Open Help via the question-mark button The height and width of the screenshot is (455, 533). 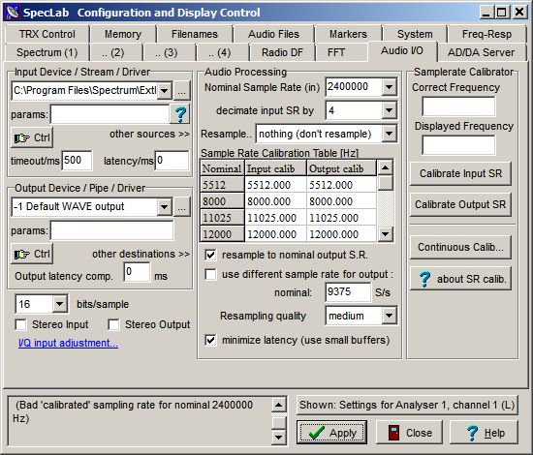[x=484, y=432]
